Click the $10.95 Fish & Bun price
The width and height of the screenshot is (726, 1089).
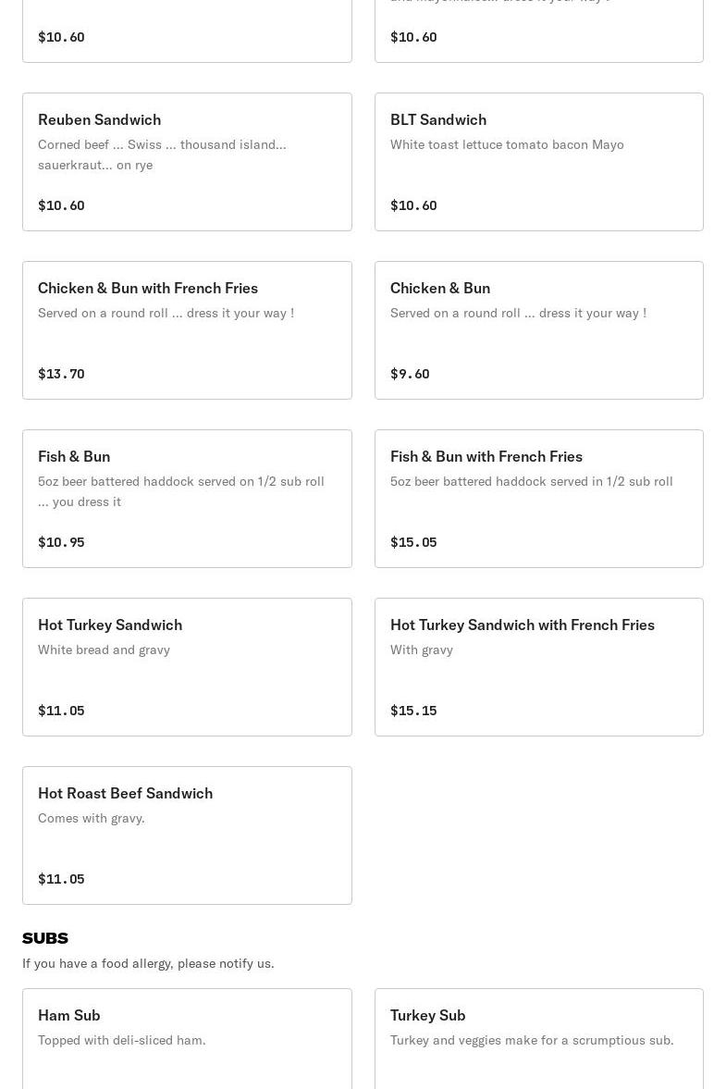click(x=61, y=542)
